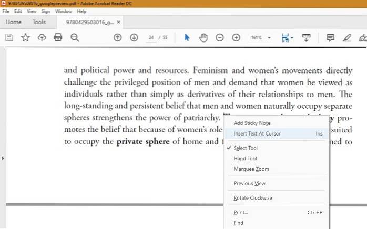Click the cloud upload icon
This screenshot has height=229, width=367.
(42, 37)
